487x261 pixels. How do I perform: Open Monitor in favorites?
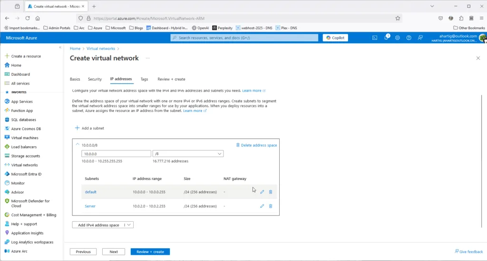pyautogui.click(x=18, y=183)
